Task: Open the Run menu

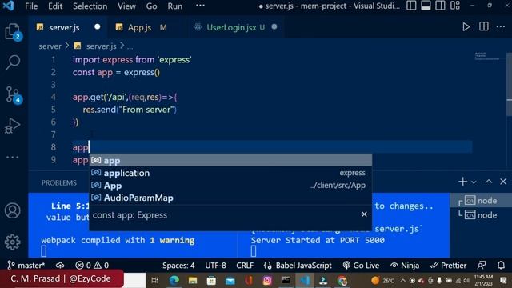Action: 175,6
